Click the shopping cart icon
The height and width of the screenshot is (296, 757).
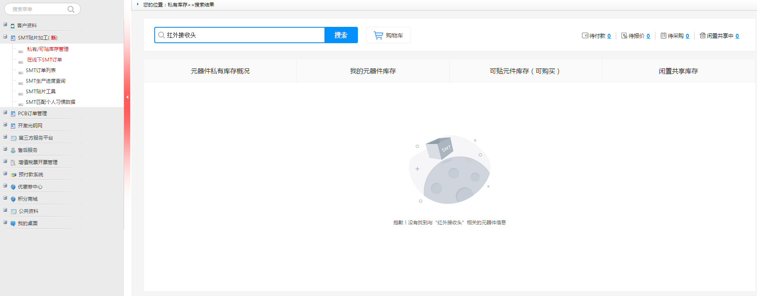tap(378, 35)
